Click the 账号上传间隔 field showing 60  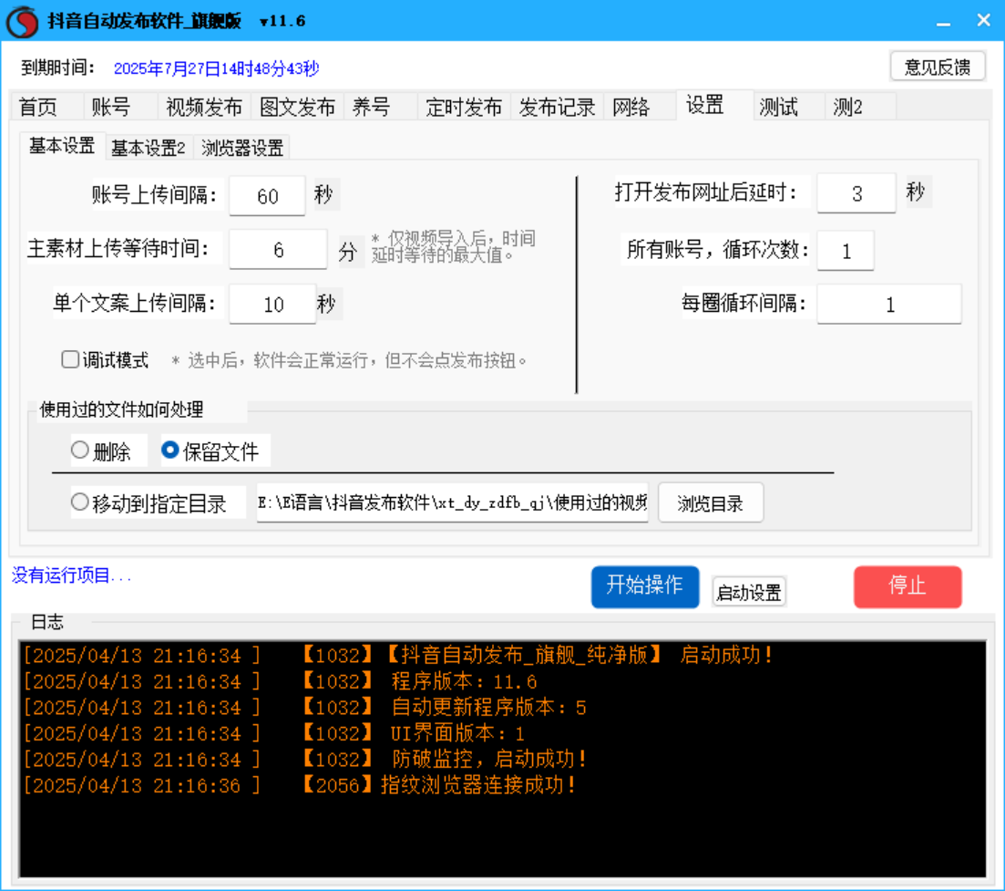267,196
